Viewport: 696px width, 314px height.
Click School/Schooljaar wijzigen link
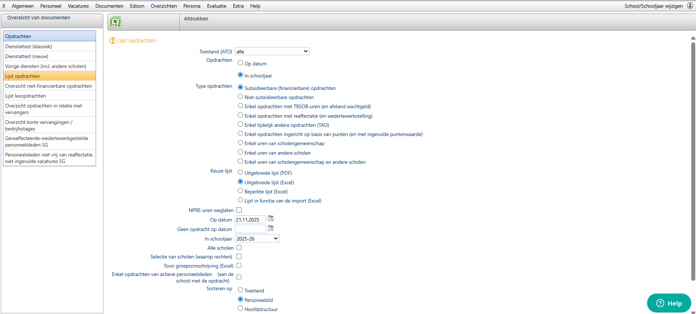point(653,6)
